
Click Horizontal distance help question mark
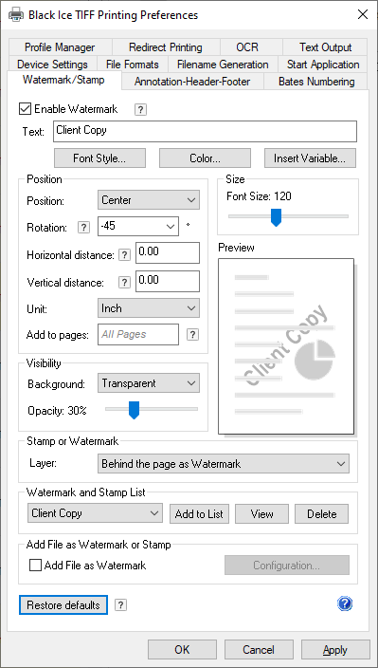pyautogui.click(x=124, y=254)
